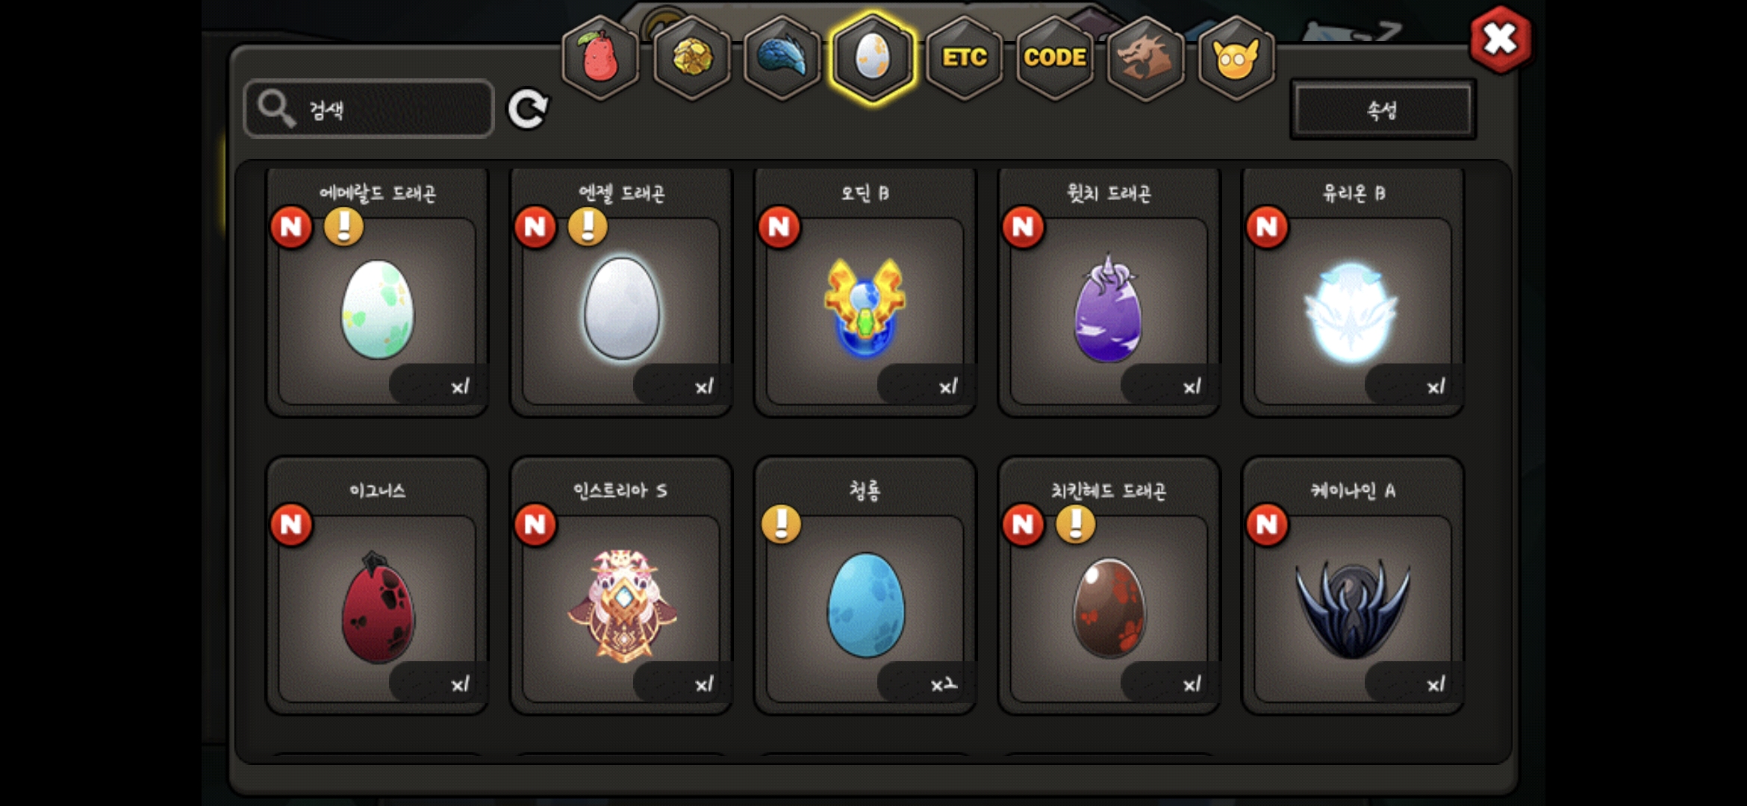Select the gold nugget category tab

692,58
